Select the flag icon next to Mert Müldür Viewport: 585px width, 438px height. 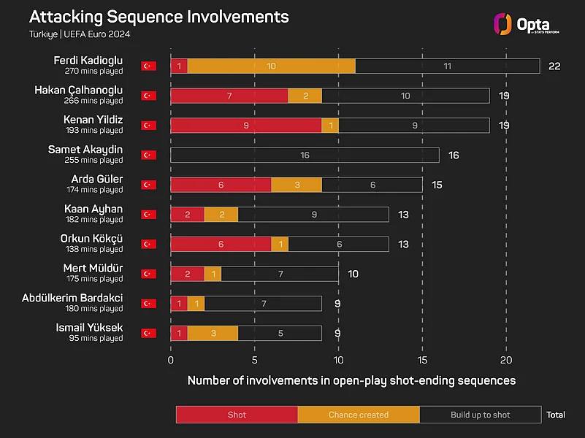(149, 274)
